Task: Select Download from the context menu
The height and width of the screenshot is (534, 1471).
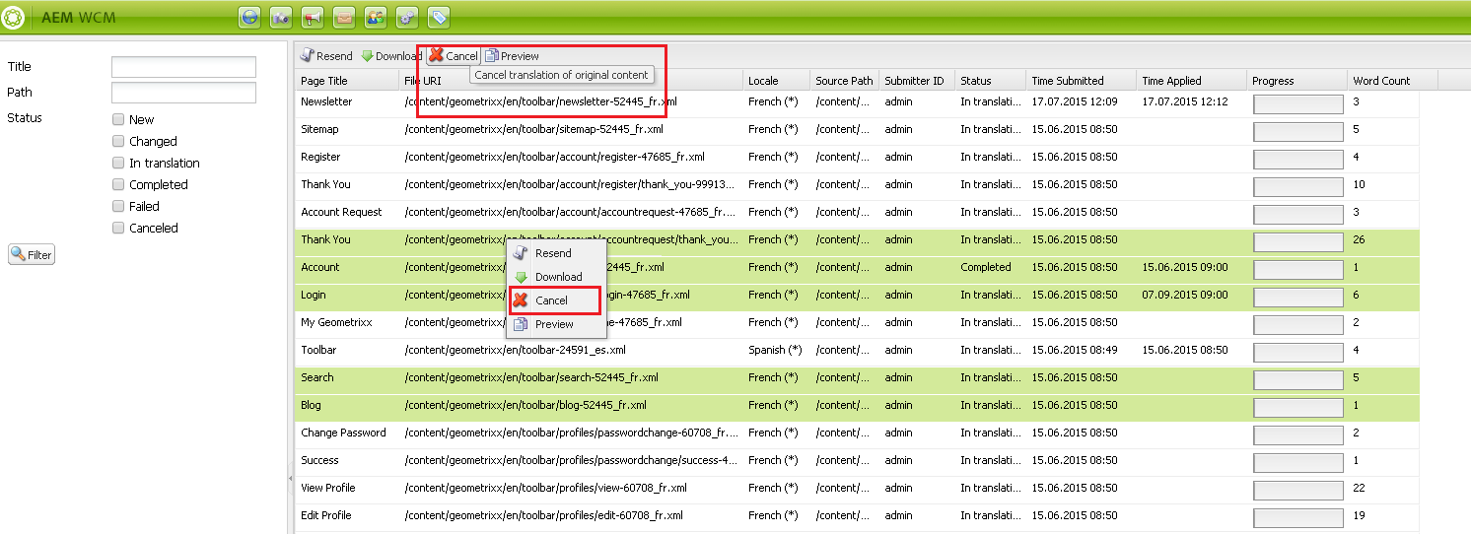Action: coord(558,277)
